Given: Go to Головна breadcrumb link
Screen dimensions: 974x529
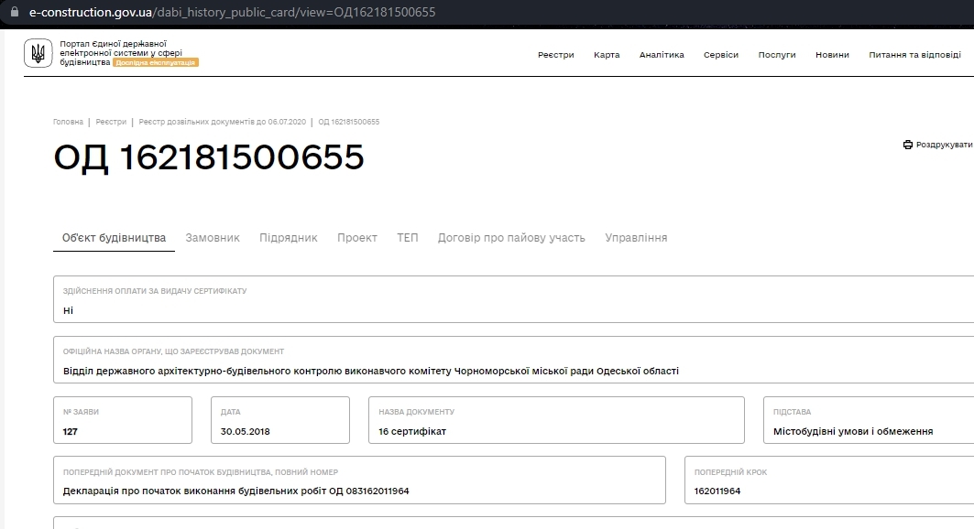Looking at the screenshot, I should (68, 122).
